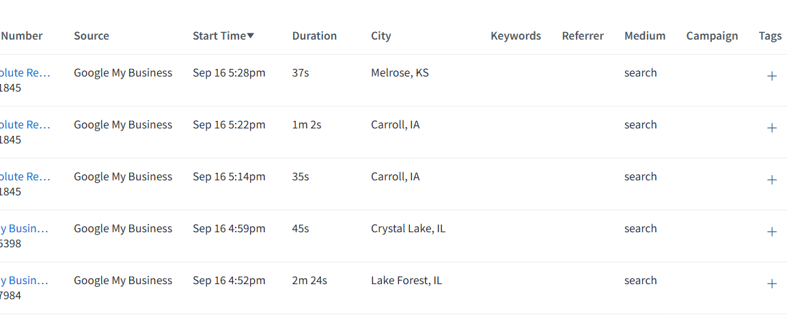Viewport: 787px width, 319px height.
Task: Click the Keywords column header
Action: [x=516, y=36]
